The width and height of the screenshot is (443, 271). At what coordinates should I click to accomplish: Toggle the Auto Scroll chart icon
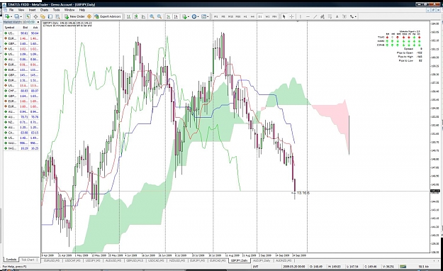[x=169, y=17]
